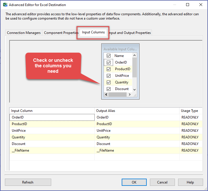Select the Input Columns tab

[93, 32]
